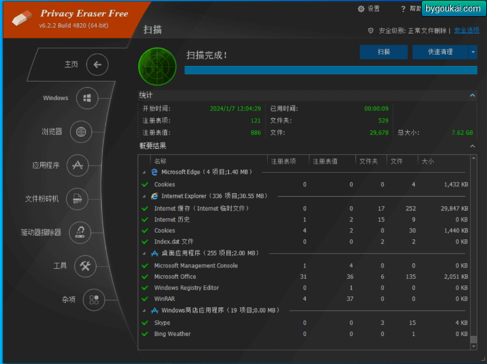Viewport: 487px width, 364px height.
Task: Select the Bing Weather row text
Action: click(x=173, y=334)
